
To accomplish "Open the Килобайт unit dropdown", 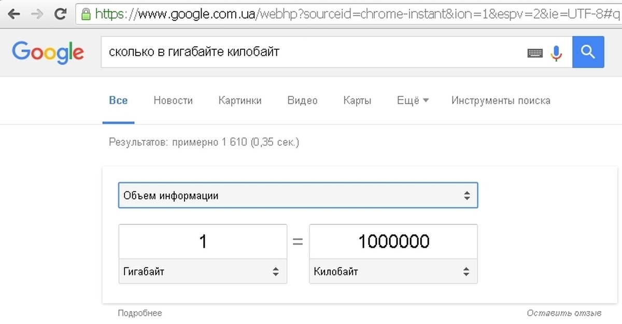I will (393, 271).
